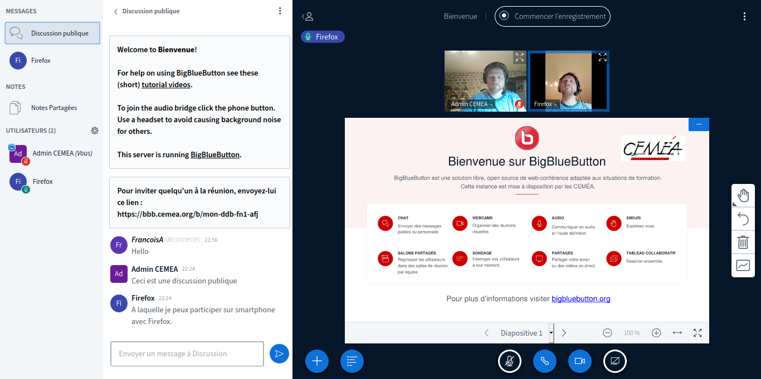Image resolution: width=761 pixels, height=379 pixels.
Task: Toggle the microphone mute button
Action: pos(509,361)
